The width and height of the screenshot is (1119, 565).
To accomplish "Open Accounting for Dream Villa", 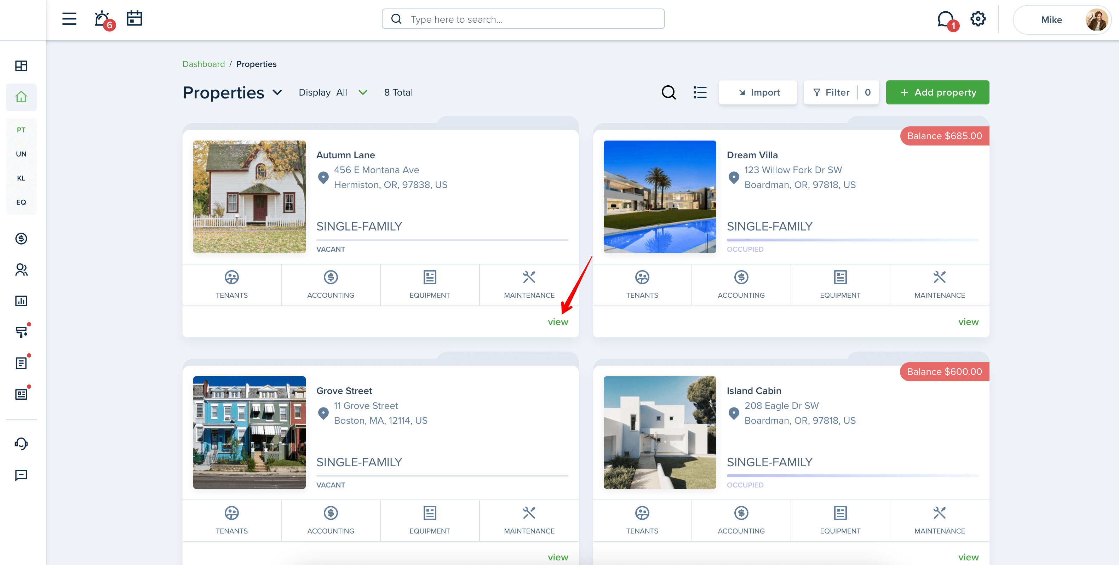I will coord(741,285).
